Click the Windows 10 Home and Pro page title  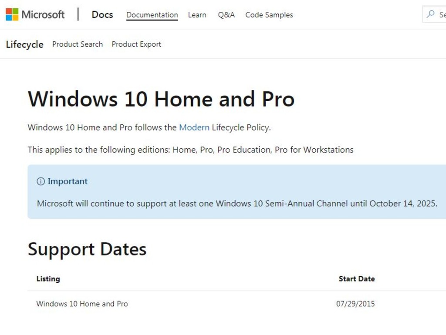pos(161,99)
